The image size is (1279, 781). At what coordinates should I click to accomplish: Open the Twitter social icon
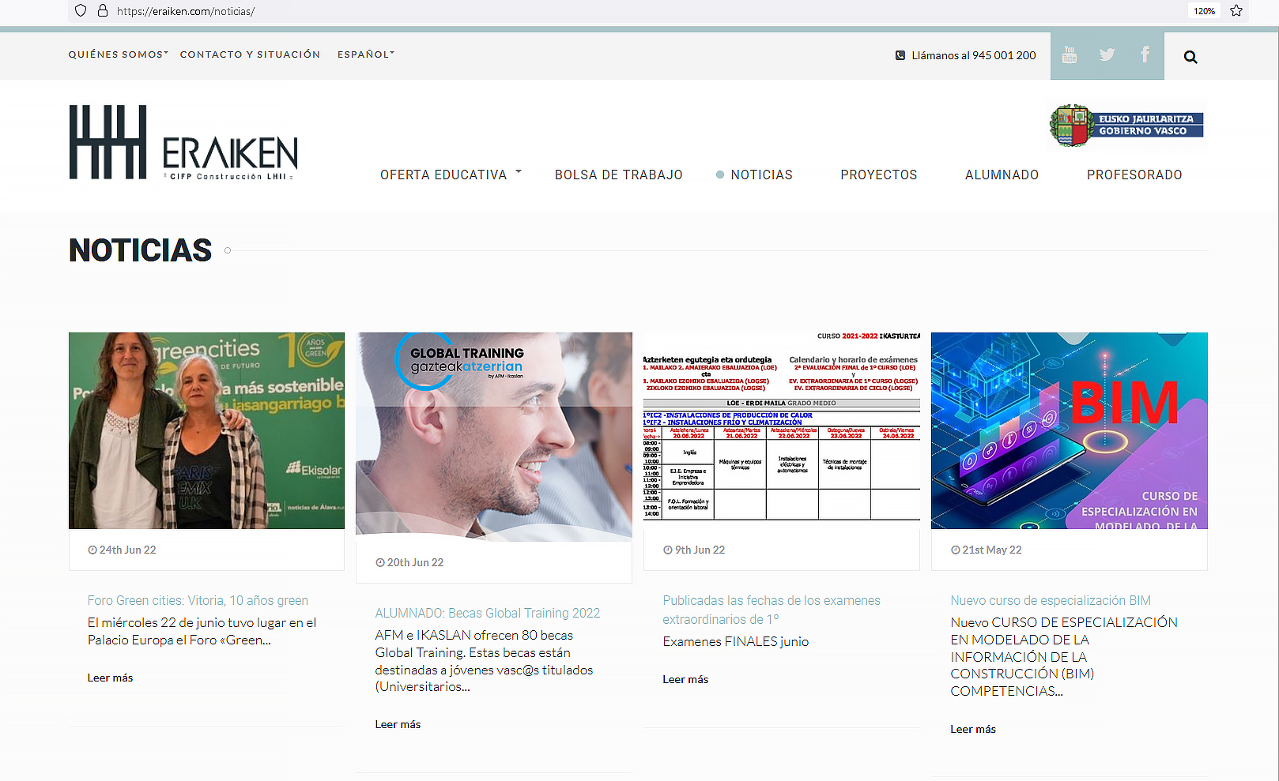click(1107, 55)
